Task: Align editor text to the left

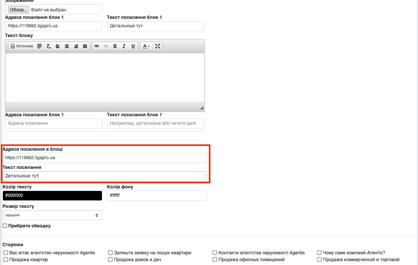Action: click(58, 46)
